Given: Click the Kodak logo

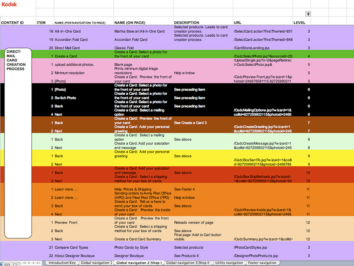Looking at the screenshot, I should [x=9, y=4].
